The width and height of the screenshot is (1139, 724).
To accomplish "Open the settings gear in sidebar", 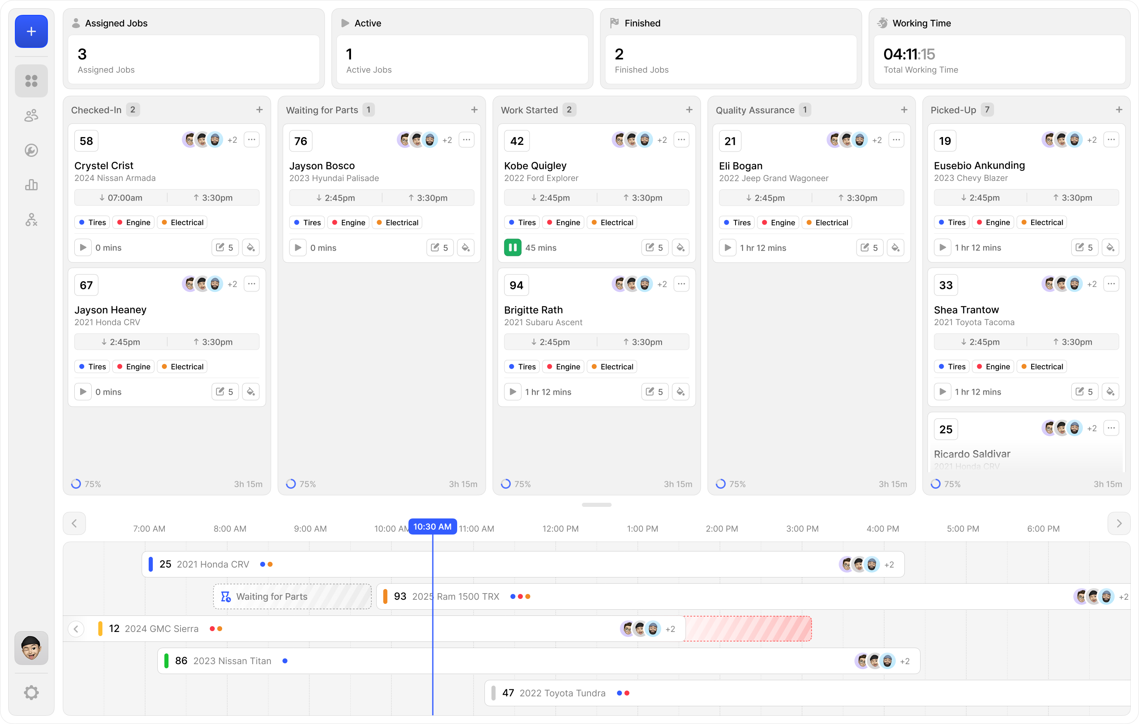I will pyautogui.click(x=31, y=692).
